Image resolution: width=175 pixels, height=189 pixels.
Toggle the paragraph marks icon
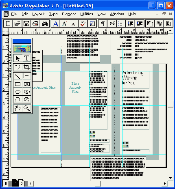pos(103,24)
